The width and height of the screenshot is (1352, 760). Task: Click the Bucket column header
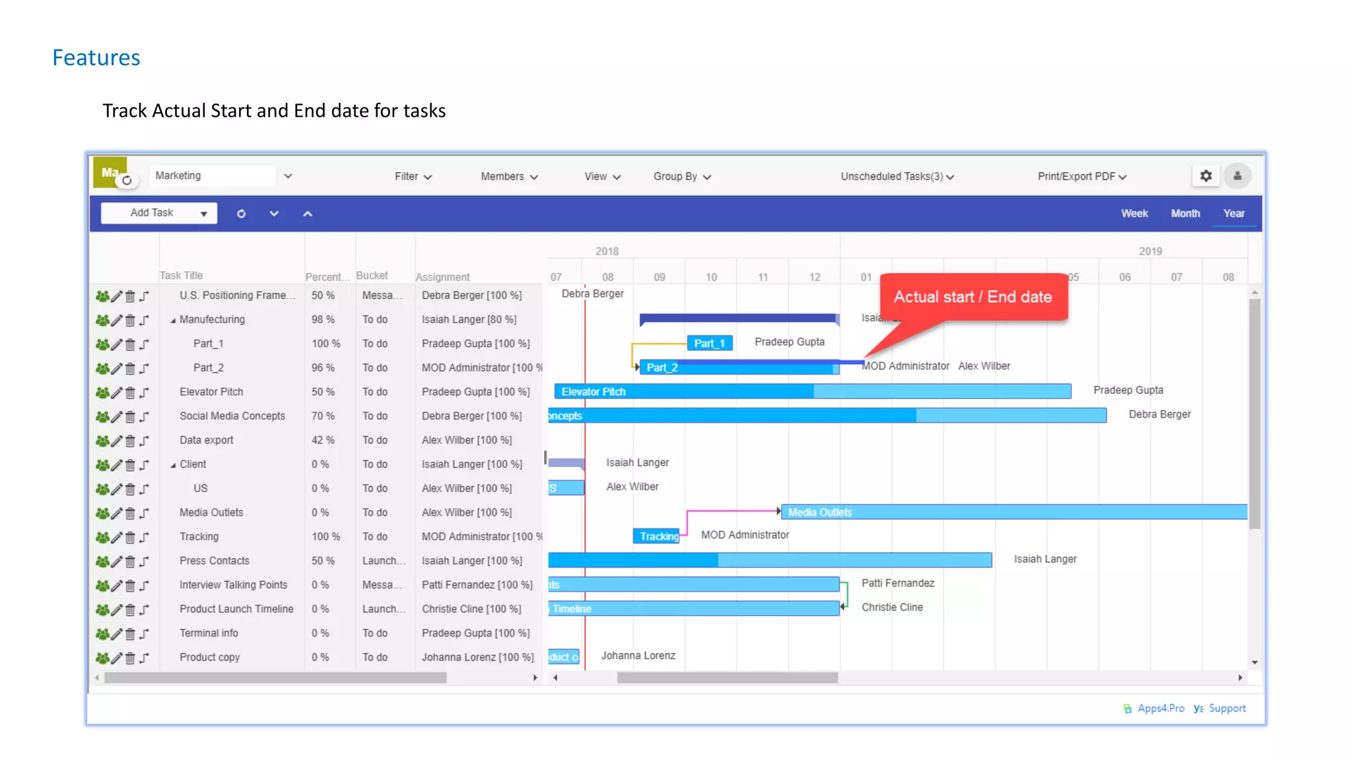point(372,276)
